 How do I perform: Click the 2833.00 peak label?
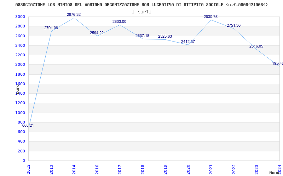click(x=119, y=21)
